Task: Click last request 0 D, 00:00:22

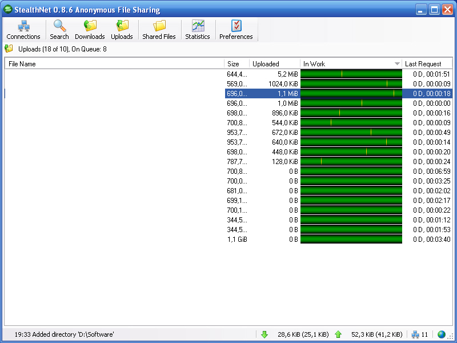Action: coord(432,210)
